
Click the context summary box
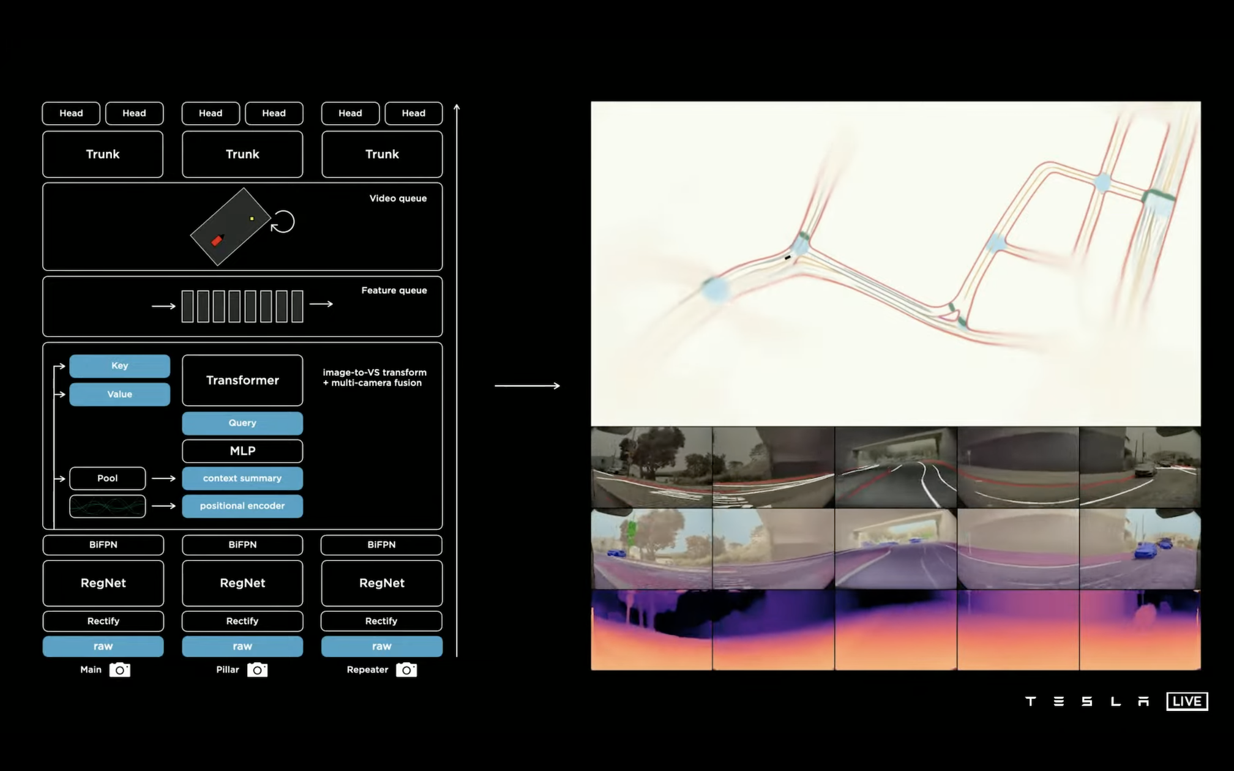(x=242, y=479)
